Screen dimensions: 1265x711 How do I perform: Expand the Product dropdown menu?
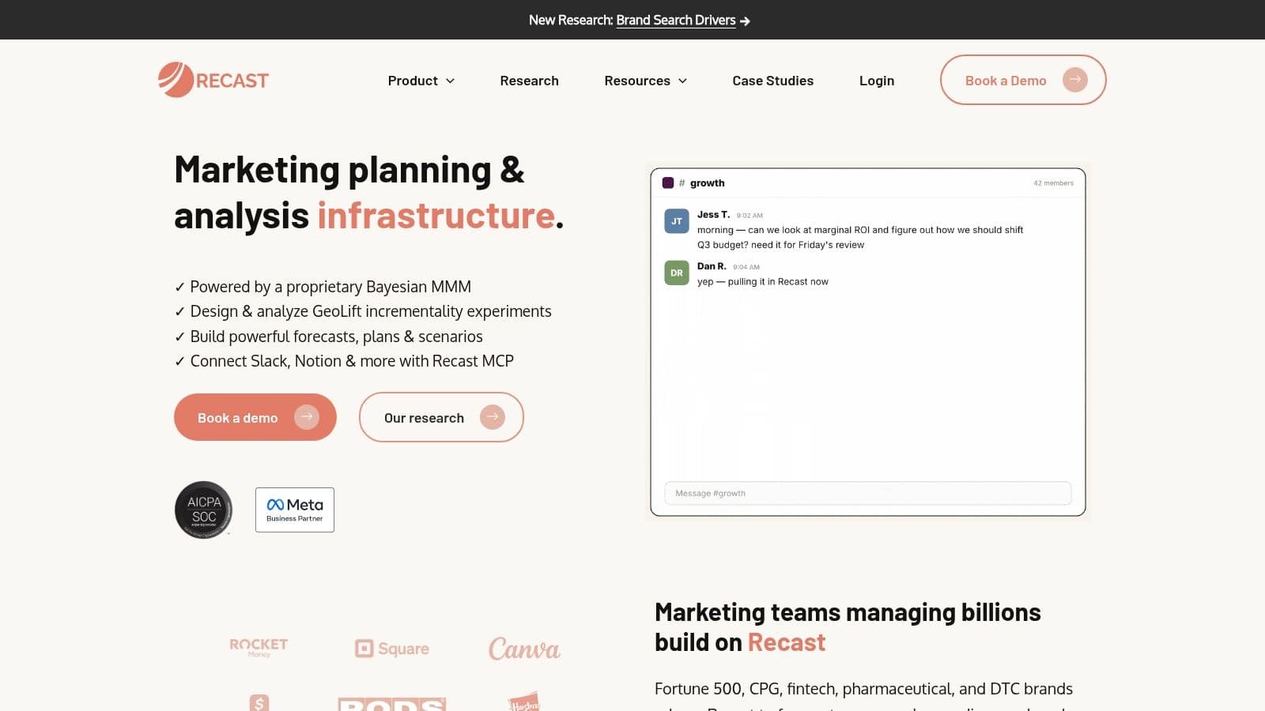click(x=421, y=81)
